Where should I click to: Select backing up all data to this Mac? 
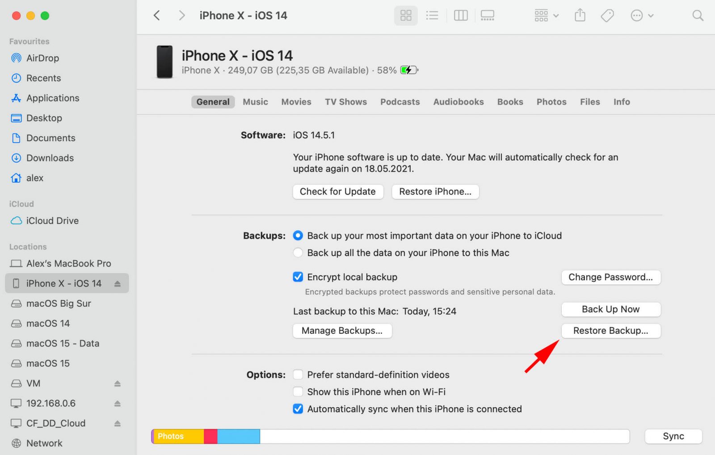click(298, 253)
